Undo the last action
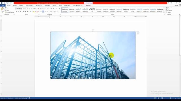Viewport: 181px width, 101px height. coord(7,3)
